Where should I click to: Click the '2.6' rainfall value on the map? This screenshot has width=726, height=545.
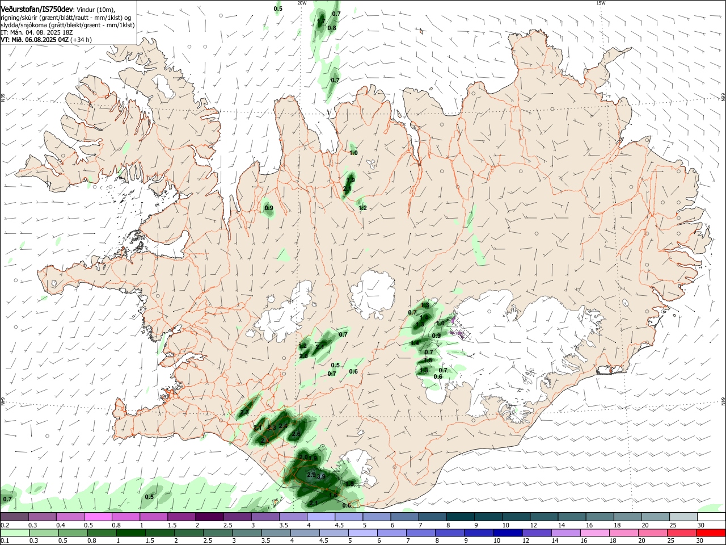pyautogui.click(x=296, y=434)
